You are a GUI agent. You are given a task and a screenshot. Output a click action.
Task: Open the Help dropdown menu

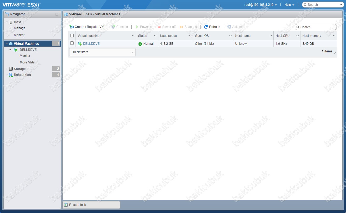[289, 5]
